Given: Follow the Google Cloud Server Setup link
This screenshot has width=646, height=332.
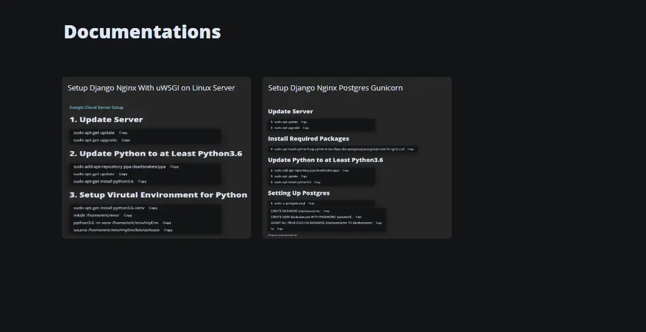Looking at the screenshot, I should pyautogui.click(x=96, y=108).
